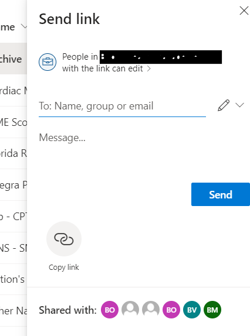Select the list item reading 'NS - S'
Viewport: 250px width, 336px height.
[x=13, y=248]
